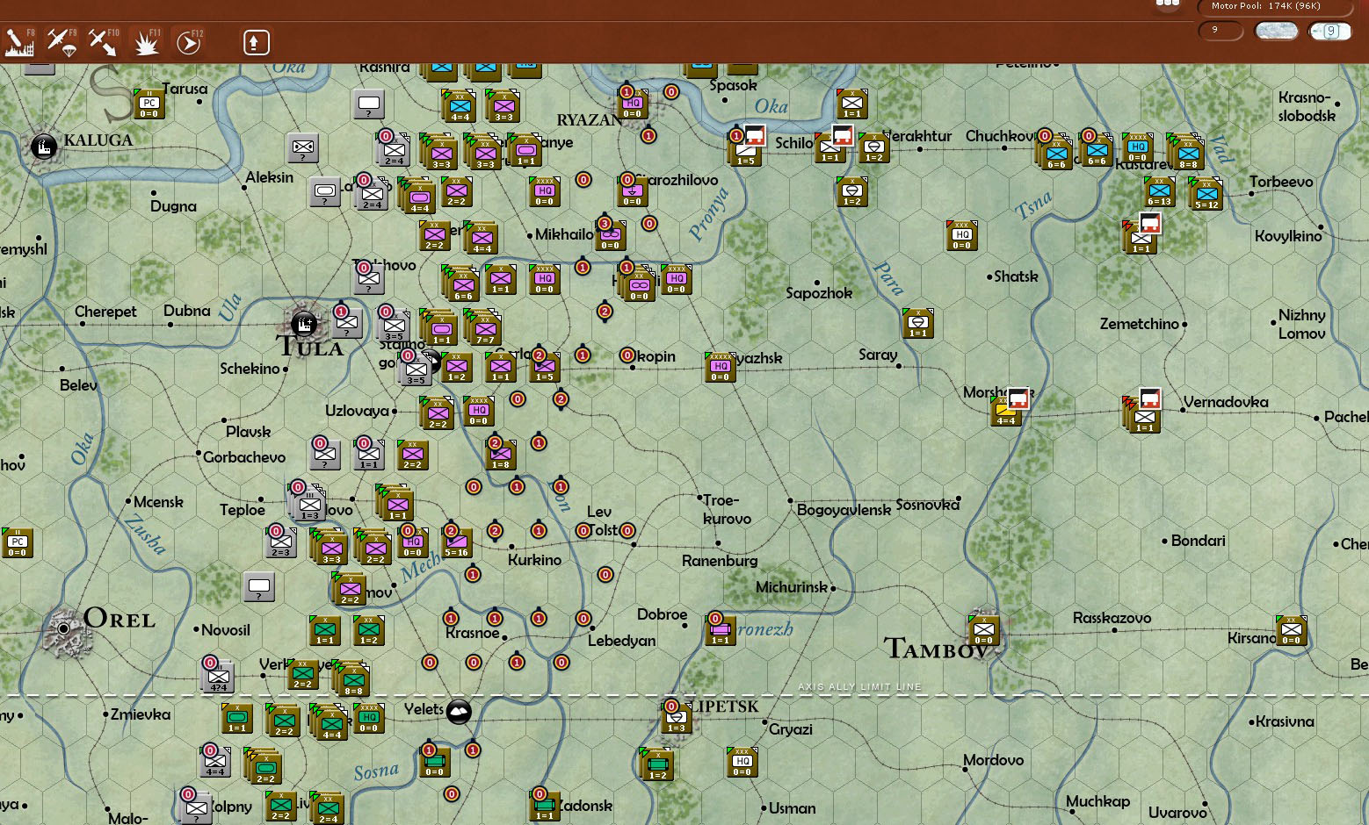The image size is (1369, 825).
Task: Click the Krasivna town label
Action: coord(1285,721)
